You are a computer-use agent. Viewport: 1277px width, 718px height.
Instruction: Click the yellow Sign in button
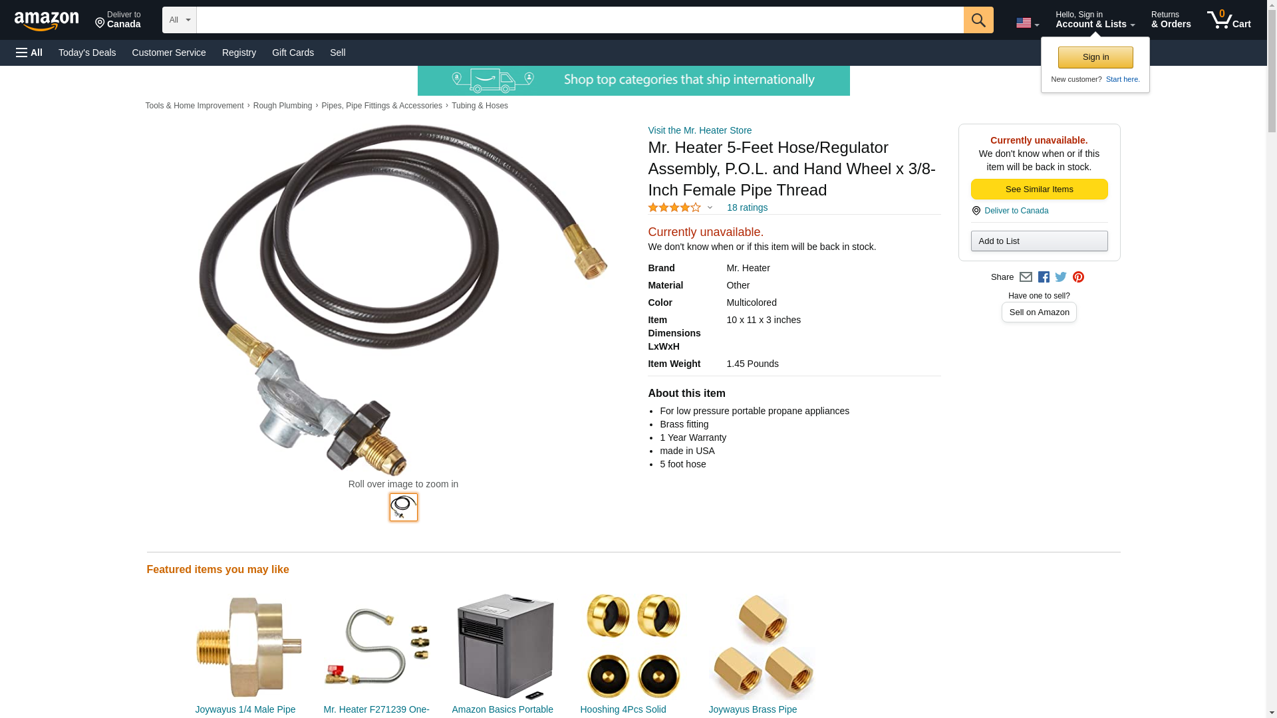[x=1095, y=57]
